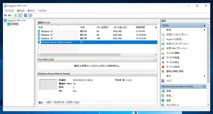Switch to the 要約 tab
The width and height of the screenshot is (213, 114).
pos(41,103)
